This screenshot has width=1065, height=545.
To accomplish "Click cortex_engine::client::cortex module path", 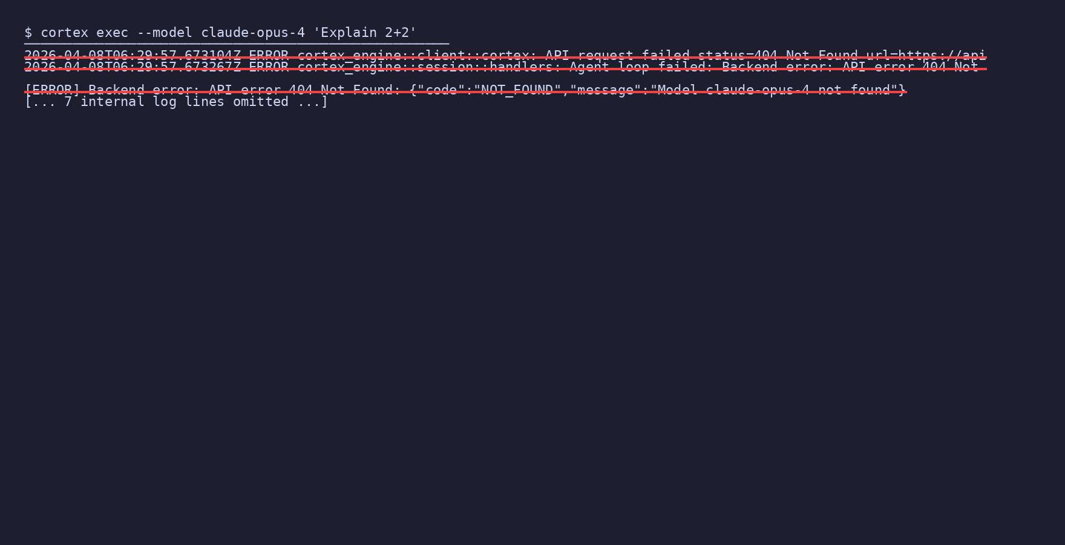I will point(413,56).
